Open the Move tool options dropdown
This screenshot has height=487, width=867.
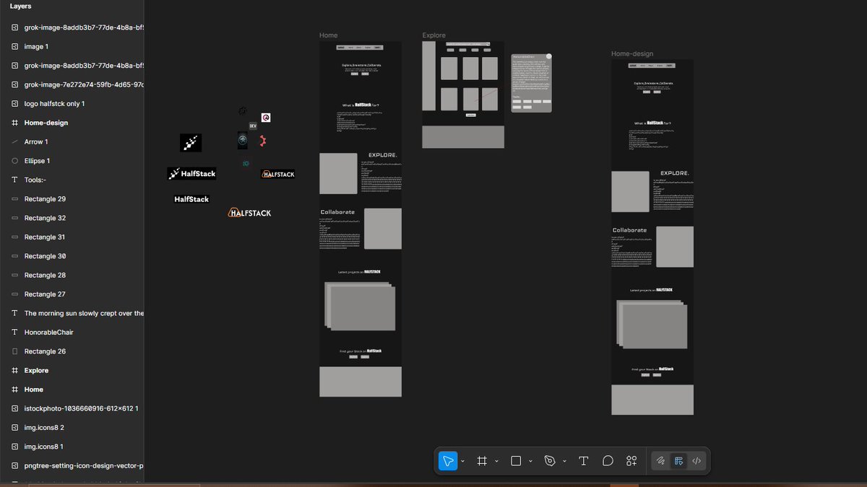[x=462, y=462]
